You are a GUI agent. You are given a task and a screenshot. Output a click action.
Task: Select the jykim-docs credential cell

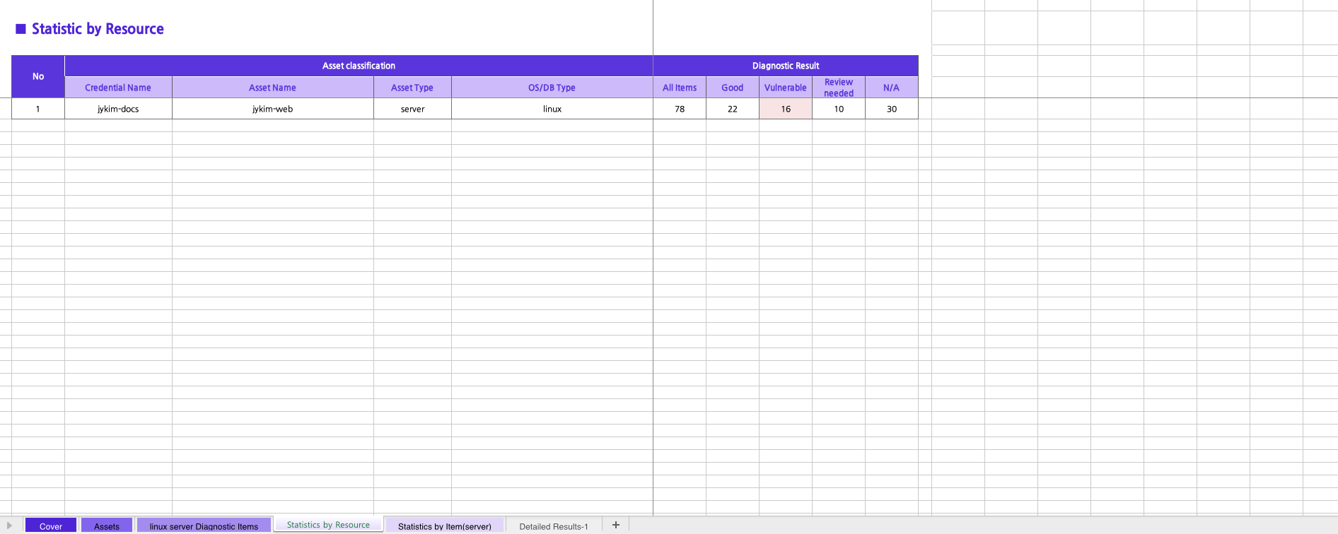pyautogui.click(x=118, y=109)
